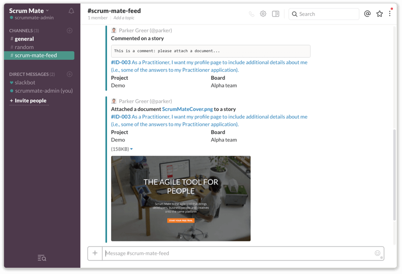Open Scrum Mate workspace menu
This screenshot has width=402, height=274.
point(29,11)
